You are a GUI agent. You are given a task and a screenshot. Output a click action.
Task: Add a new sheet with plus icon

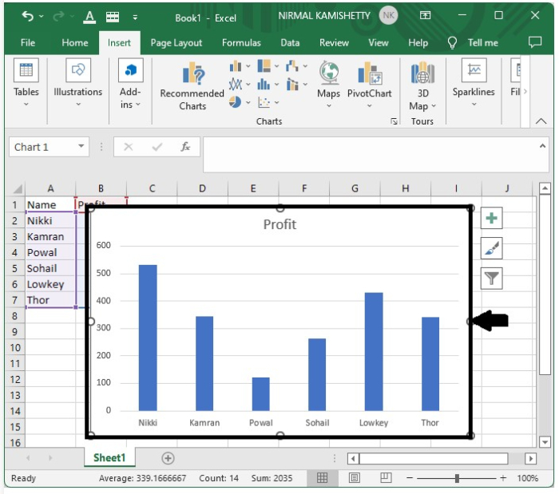coord(168,458)
